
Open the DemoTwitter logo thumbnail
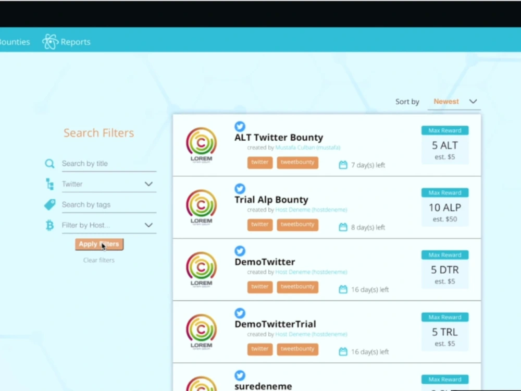[x=201, y=270]
